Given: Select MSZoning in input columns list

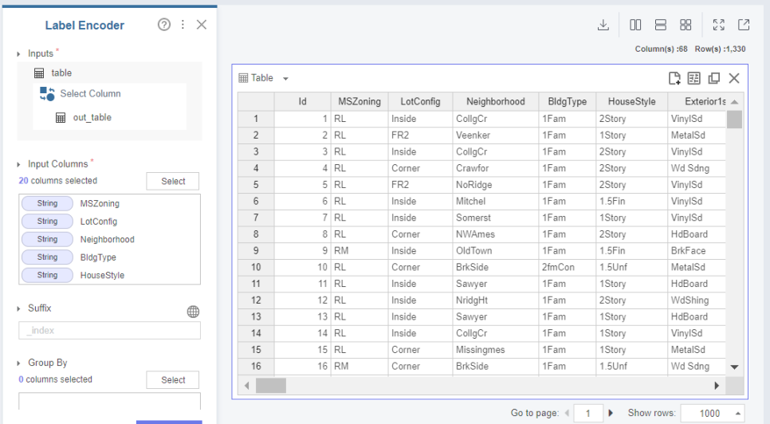Looking at the screenshot, I should tap(109, 204).
